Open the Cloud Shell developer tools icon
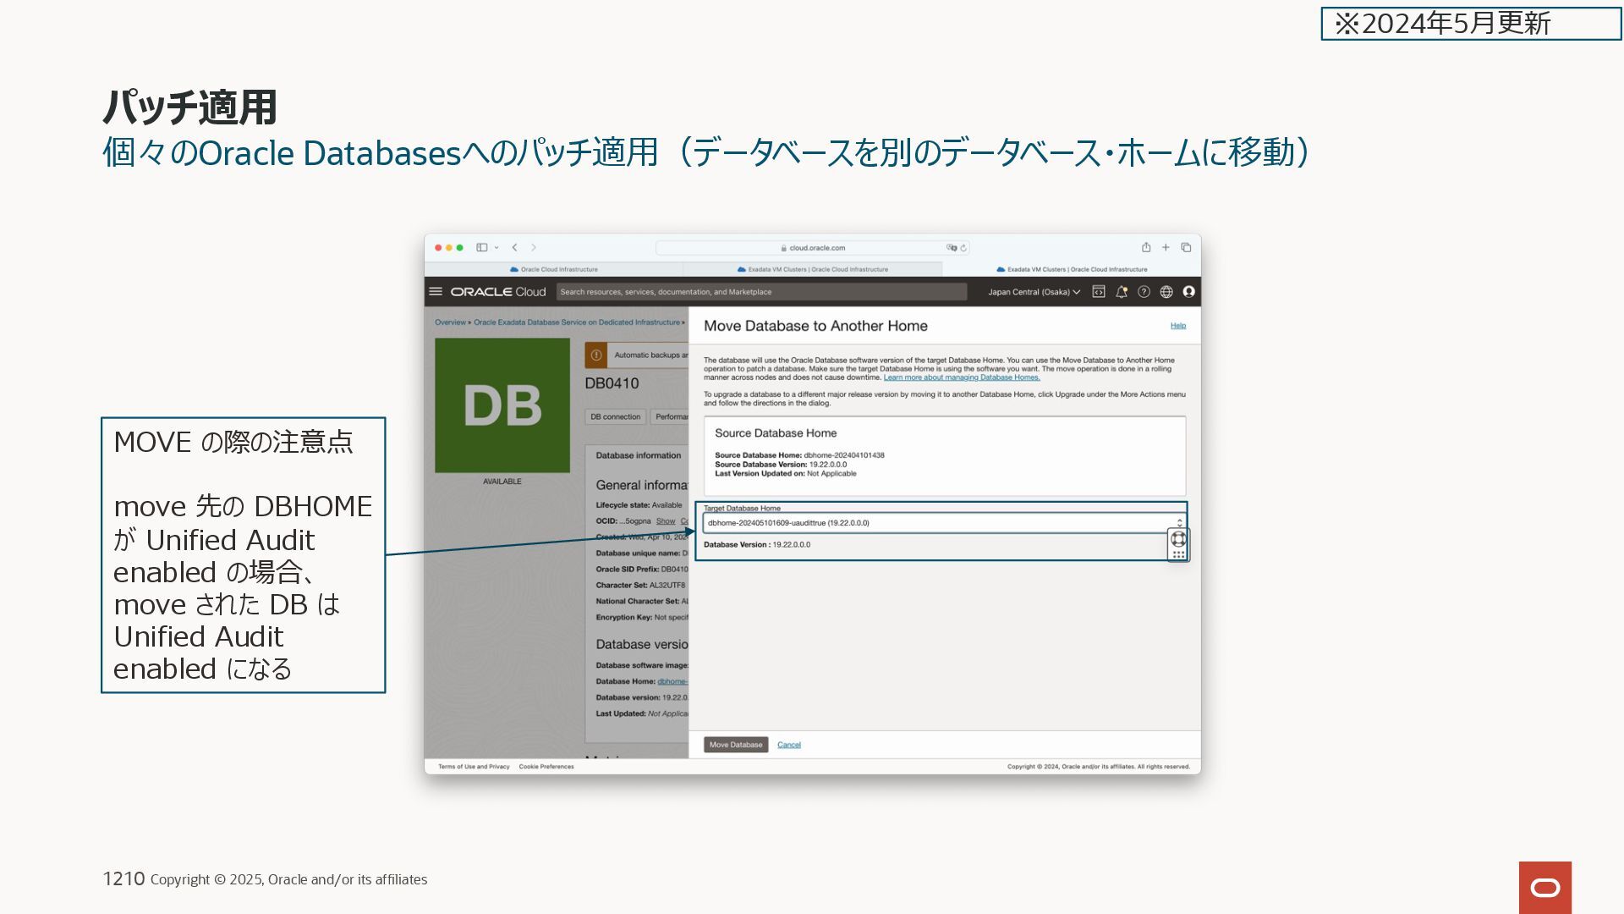 pos(1099,291)
